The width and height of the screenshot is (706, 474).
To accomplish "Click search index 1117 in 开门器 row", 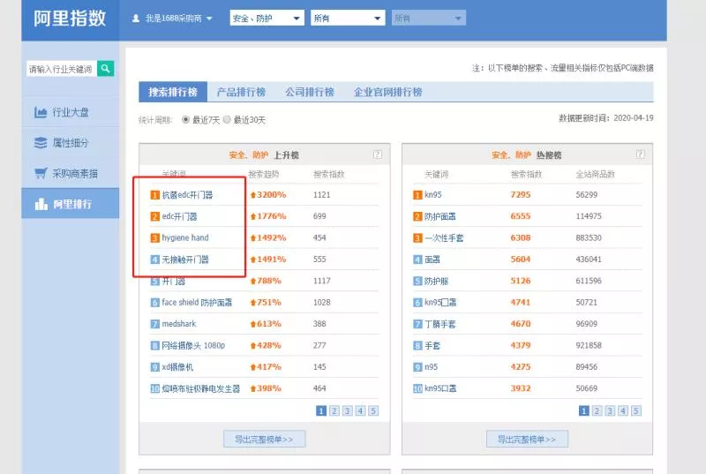I will 322,281.
